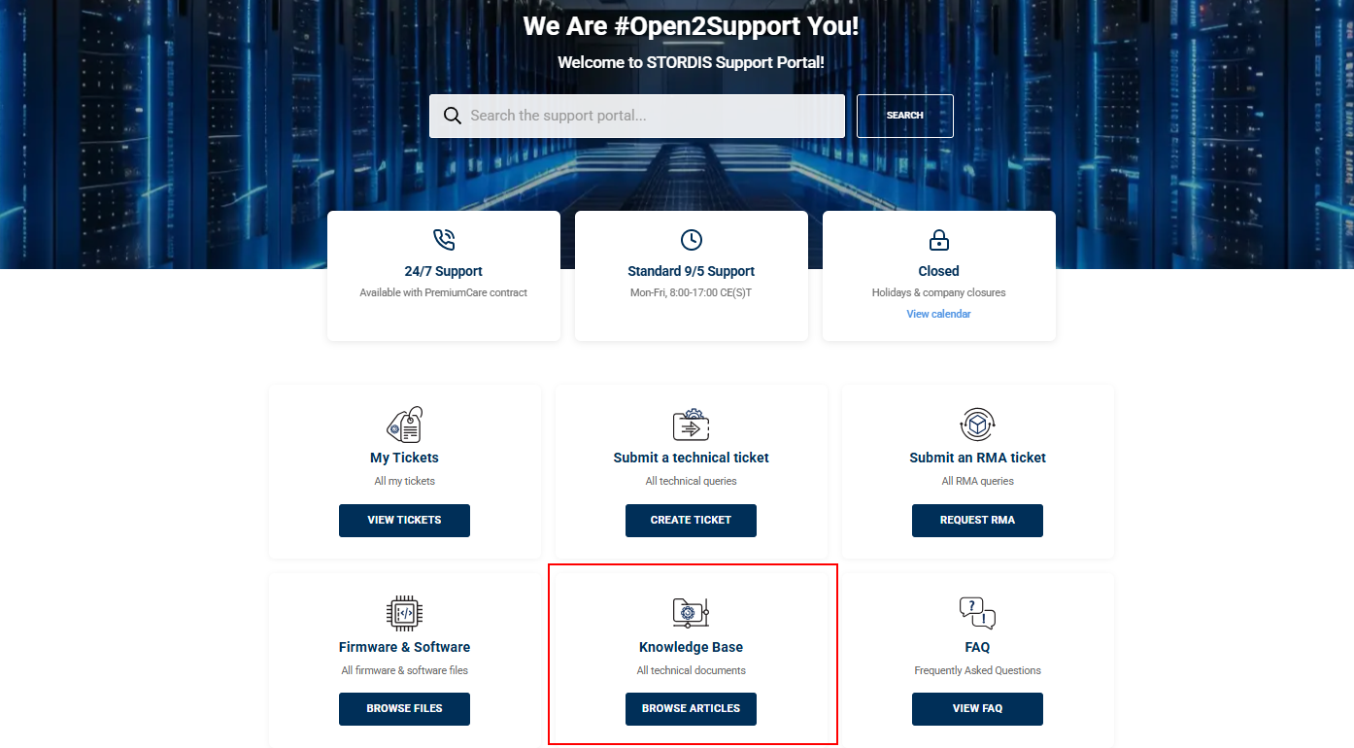Click the magnifying glass search icon
Screen dimensions: 1354x748
pos(452,116)
